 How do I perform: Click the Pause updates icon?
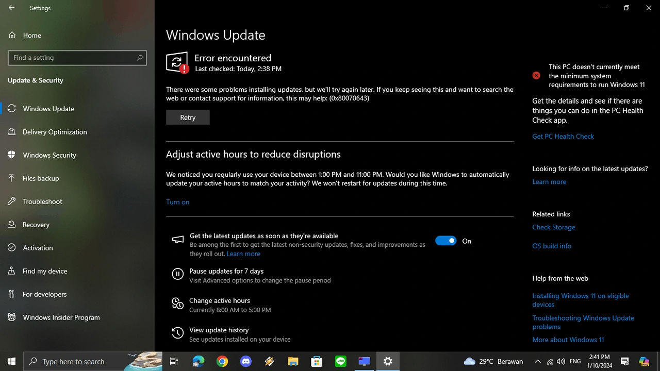click(x=177, y=274)
